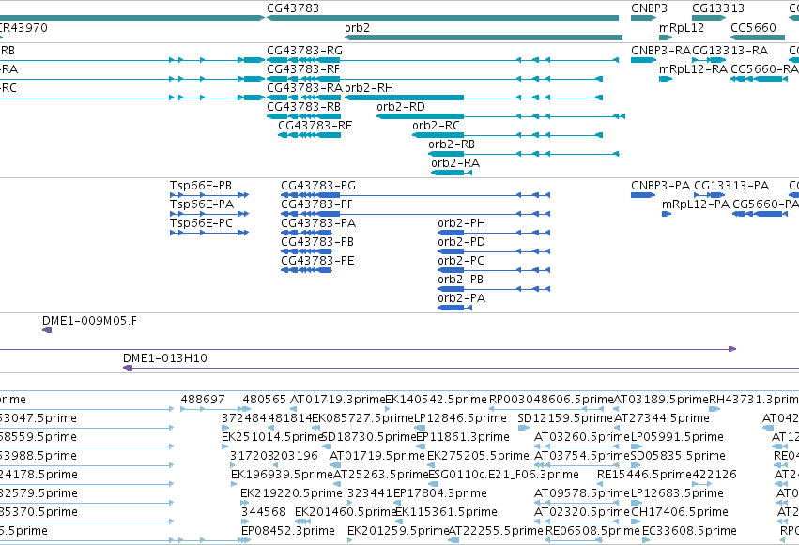The height and width of the screenshot is (545, 799).
Task: Click clone DME1-009M05.F
Action: [x=47, y=330]
